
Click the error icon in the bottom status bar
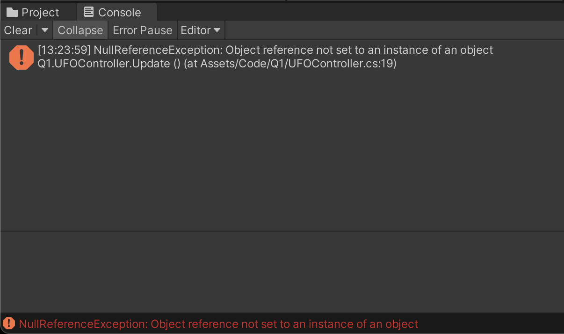point(8,323)
